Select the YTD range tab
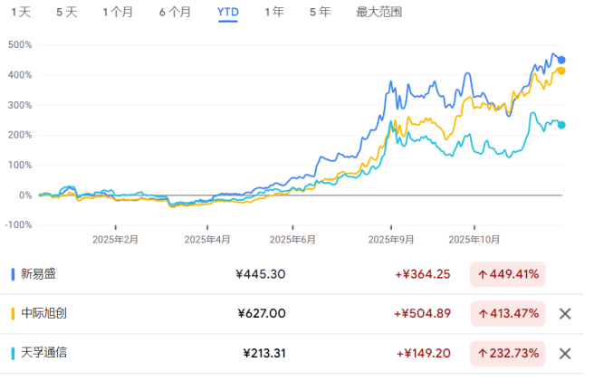 (227, 13)
